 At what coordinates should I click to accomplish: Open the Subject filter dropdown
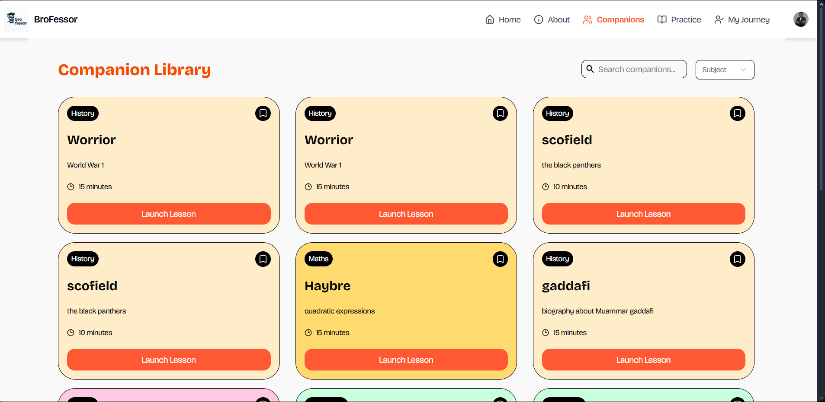724,70
